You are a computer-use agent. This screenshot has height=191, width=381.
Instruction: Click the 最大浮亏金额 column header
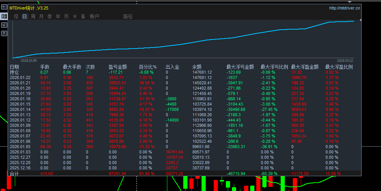tap(240, 67)
